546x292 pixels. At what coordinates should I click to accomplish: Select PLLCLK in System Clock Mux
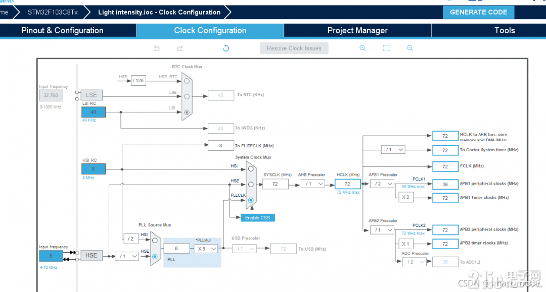point(251,200)
